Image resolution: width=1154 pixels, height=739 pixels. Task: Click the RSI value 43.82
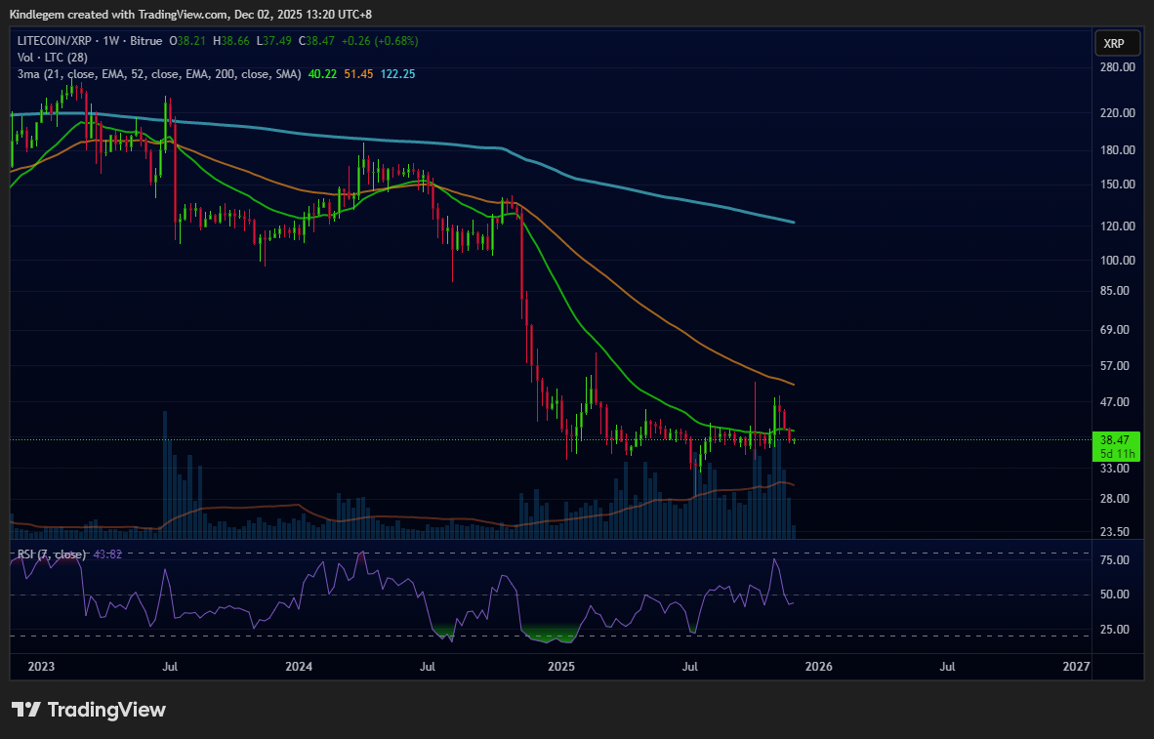click(107, 554)
